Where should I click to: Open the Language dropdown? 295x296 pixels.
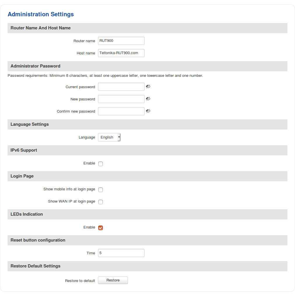[109, 137]
